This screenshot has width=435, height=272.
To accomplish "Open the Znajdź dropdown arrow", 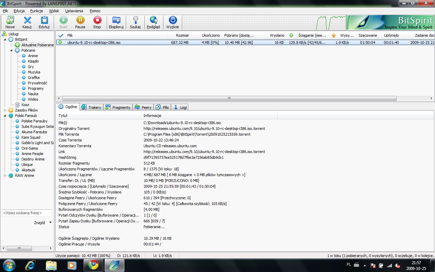I will coord(50,223).
